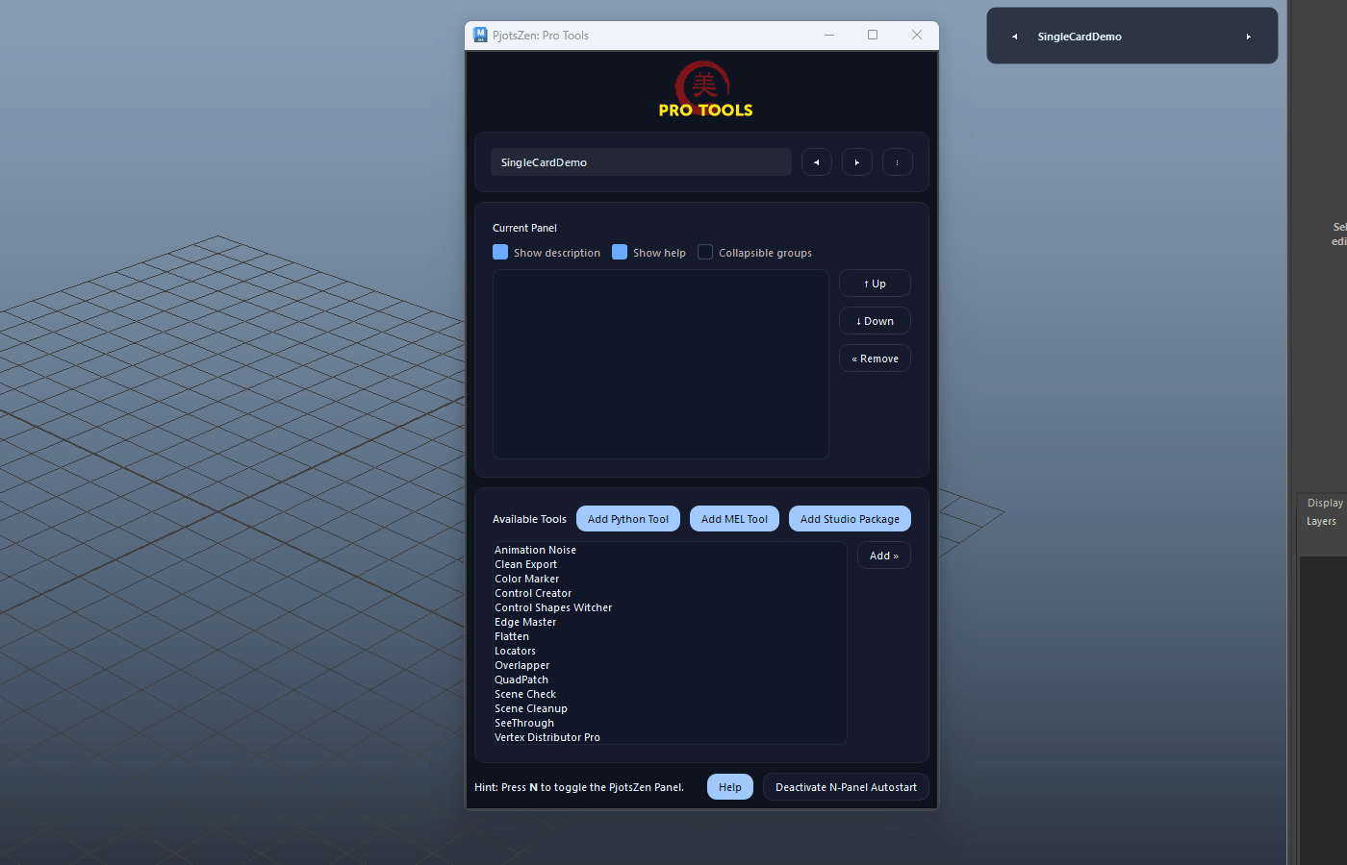Move selected tool Down

(x=875, y=321)
